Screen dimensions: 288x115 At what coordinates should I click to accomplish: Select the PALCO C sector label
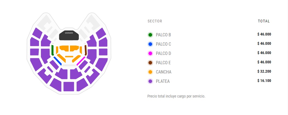click(163, 44)
